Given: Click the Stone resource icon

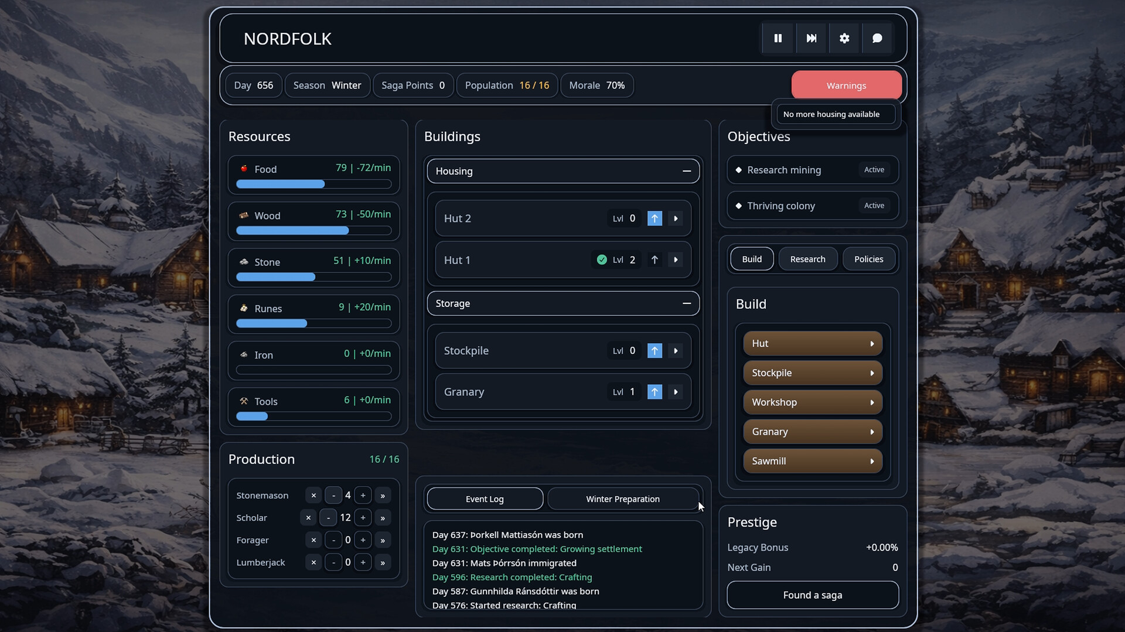Looking at the screenshot, I should tap(244, 262).
